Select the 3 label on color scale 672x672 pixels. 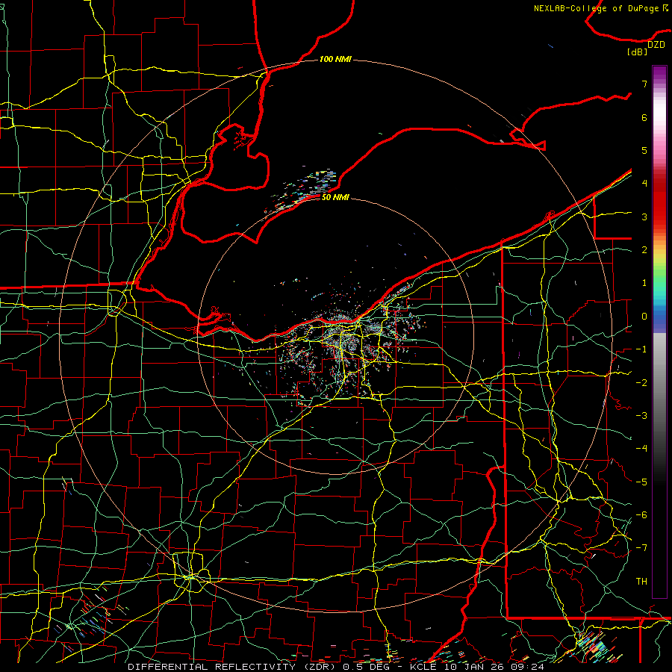coord(644,217)
